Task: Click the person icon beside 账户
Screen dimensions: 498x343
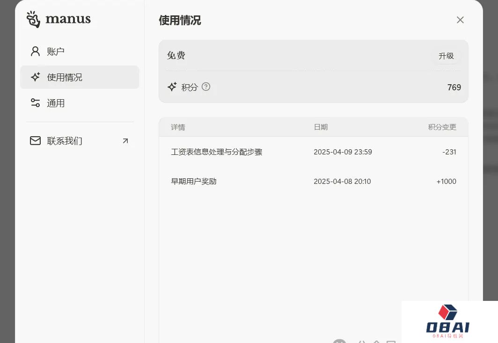Action: (x=35, y=51)
